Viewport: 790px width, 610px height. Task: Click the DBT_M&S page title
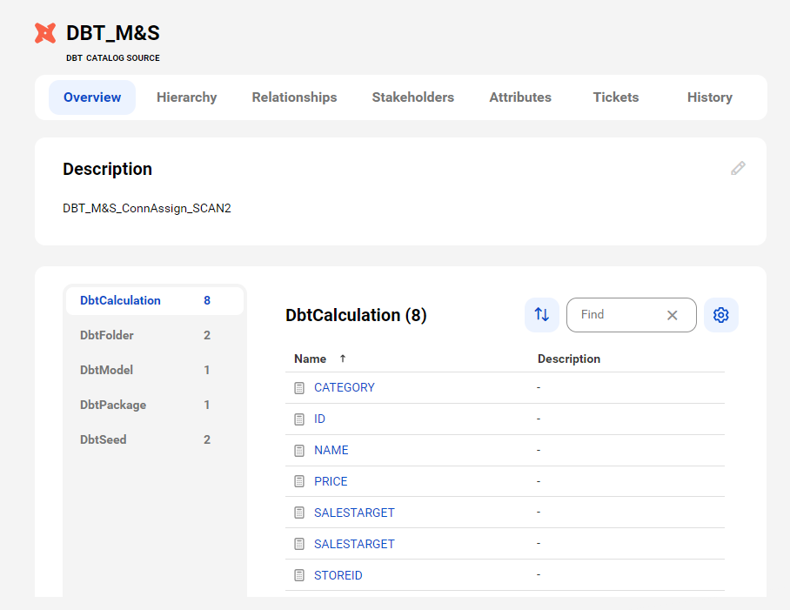pyautogui.click(x=113, y=33)
